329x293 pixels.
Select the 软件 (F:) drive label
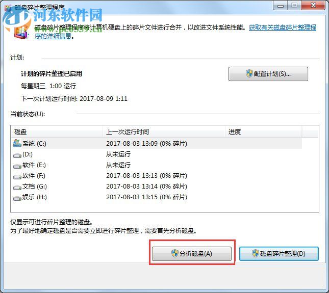tap(34, 176)
